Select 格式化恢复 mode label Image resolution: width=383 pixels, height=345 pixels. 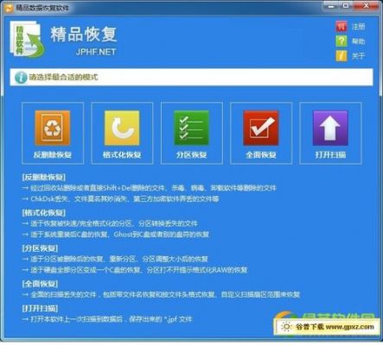click(x=122, y=155)
